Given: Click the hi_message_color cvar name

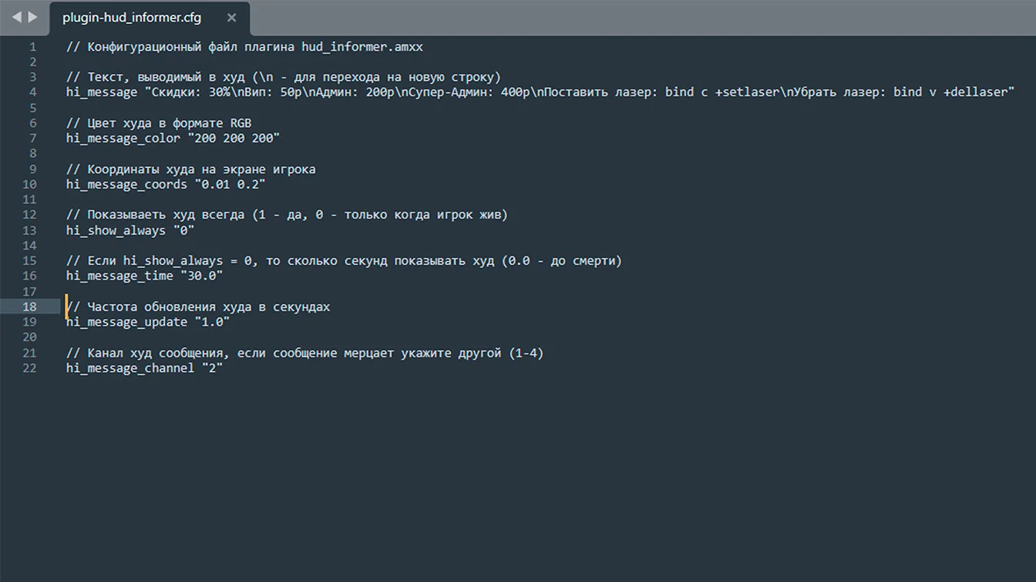Looking at the screenshot, I should [x=123, y=139].
